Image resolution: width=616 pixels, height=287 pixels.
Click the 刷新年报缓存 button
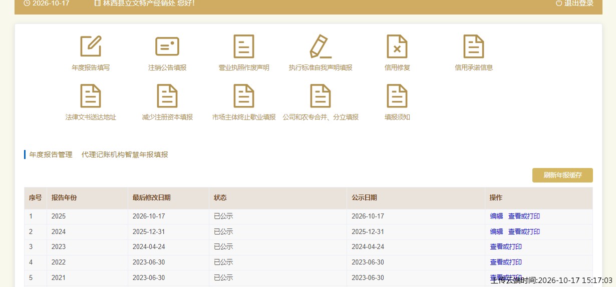(562, 175)
